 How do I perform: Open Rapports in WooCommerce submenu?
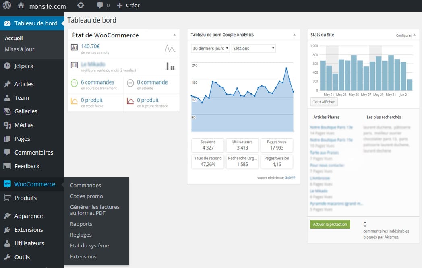point(81,224)
